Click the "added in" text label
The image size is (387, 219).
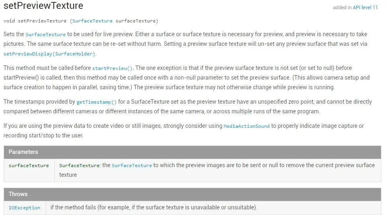click(x=342, y=7)
